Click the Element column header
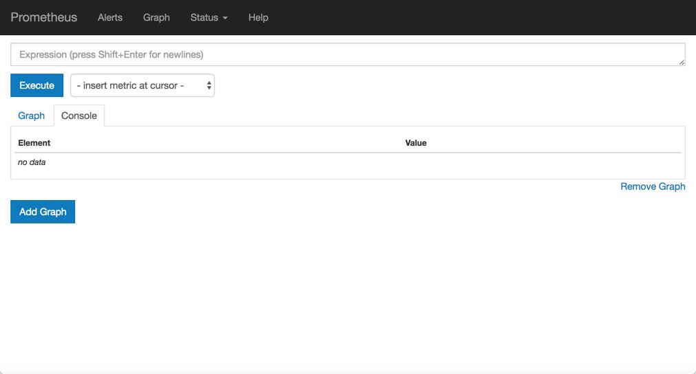Screen dimensions: 696x374 [x=34, y=143]
